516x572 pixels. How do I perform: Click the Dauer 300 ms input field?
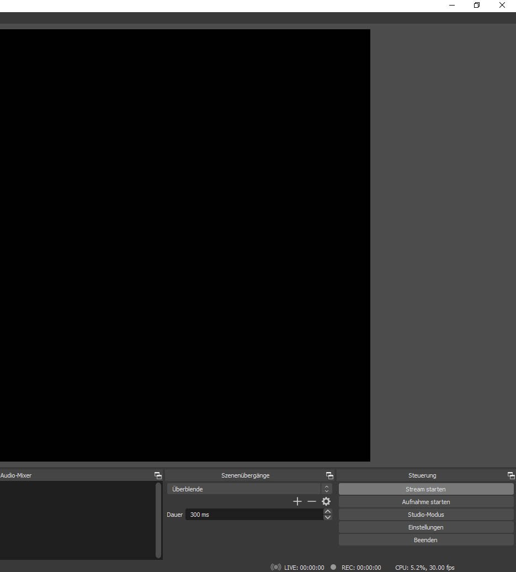[x=254, y=515]
